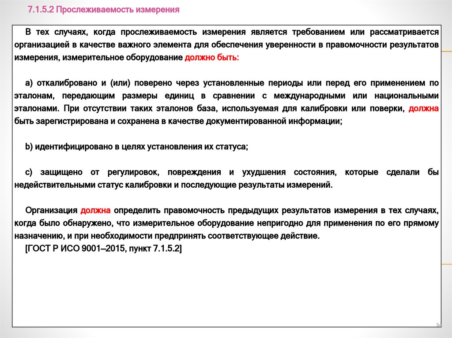Screen dimensions: 452x338
Task: Click the line "недействительными статус калибровки"
Action: pos(173,185)
